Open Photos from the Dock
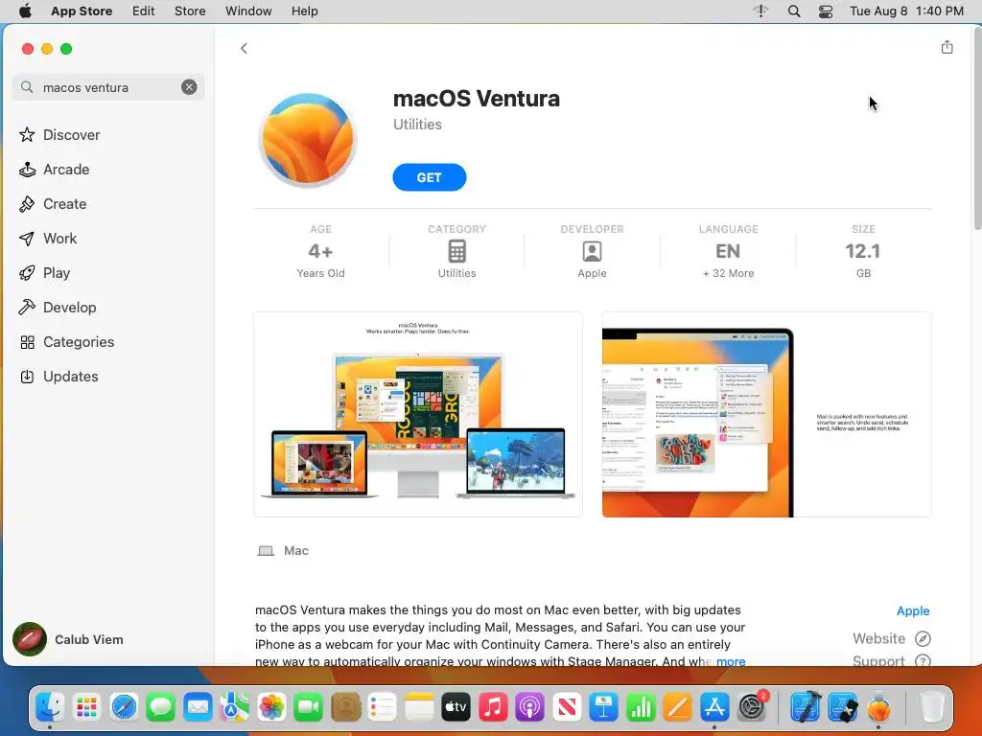 coord(271,707)
